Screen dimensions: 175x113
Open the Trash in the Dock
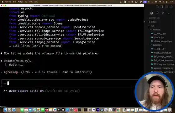(x=170, y=110)
